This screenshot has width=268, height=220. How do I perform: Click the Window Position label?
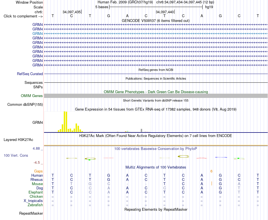coord(29,2)
